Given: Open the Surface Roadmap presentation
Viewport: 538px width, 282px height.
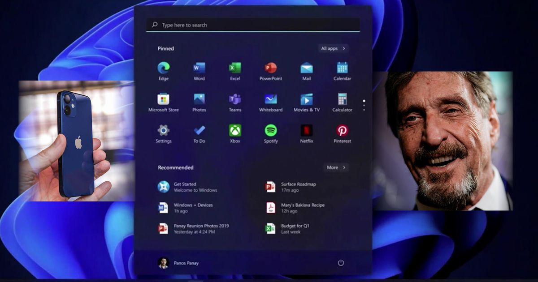Looking at the screenshot, I should (x=298, y=187).
